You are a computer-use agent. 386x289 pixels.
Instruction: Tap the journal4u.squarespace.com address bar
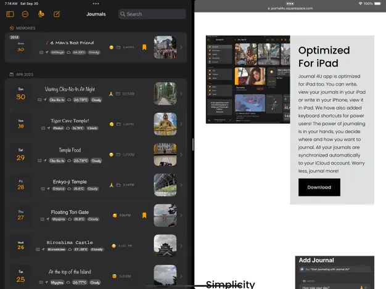coord(289,9)
